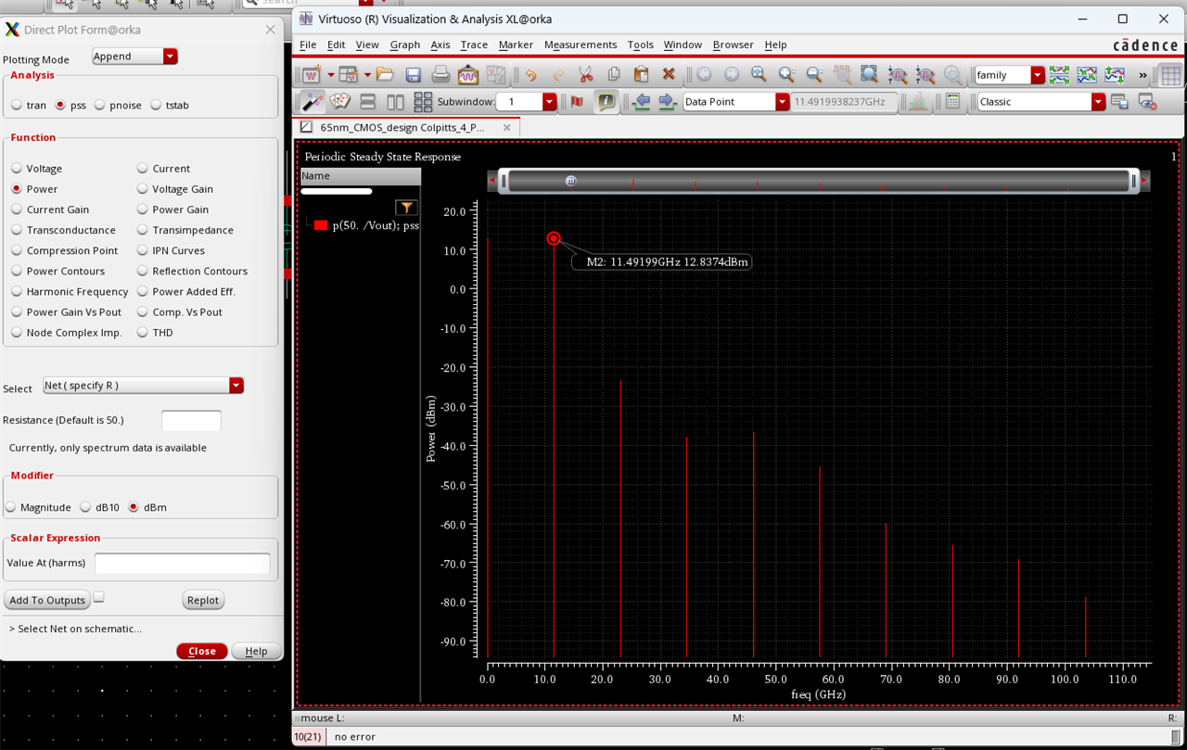
Task: Click the undo arrow icon
Action: click(530, 75)
